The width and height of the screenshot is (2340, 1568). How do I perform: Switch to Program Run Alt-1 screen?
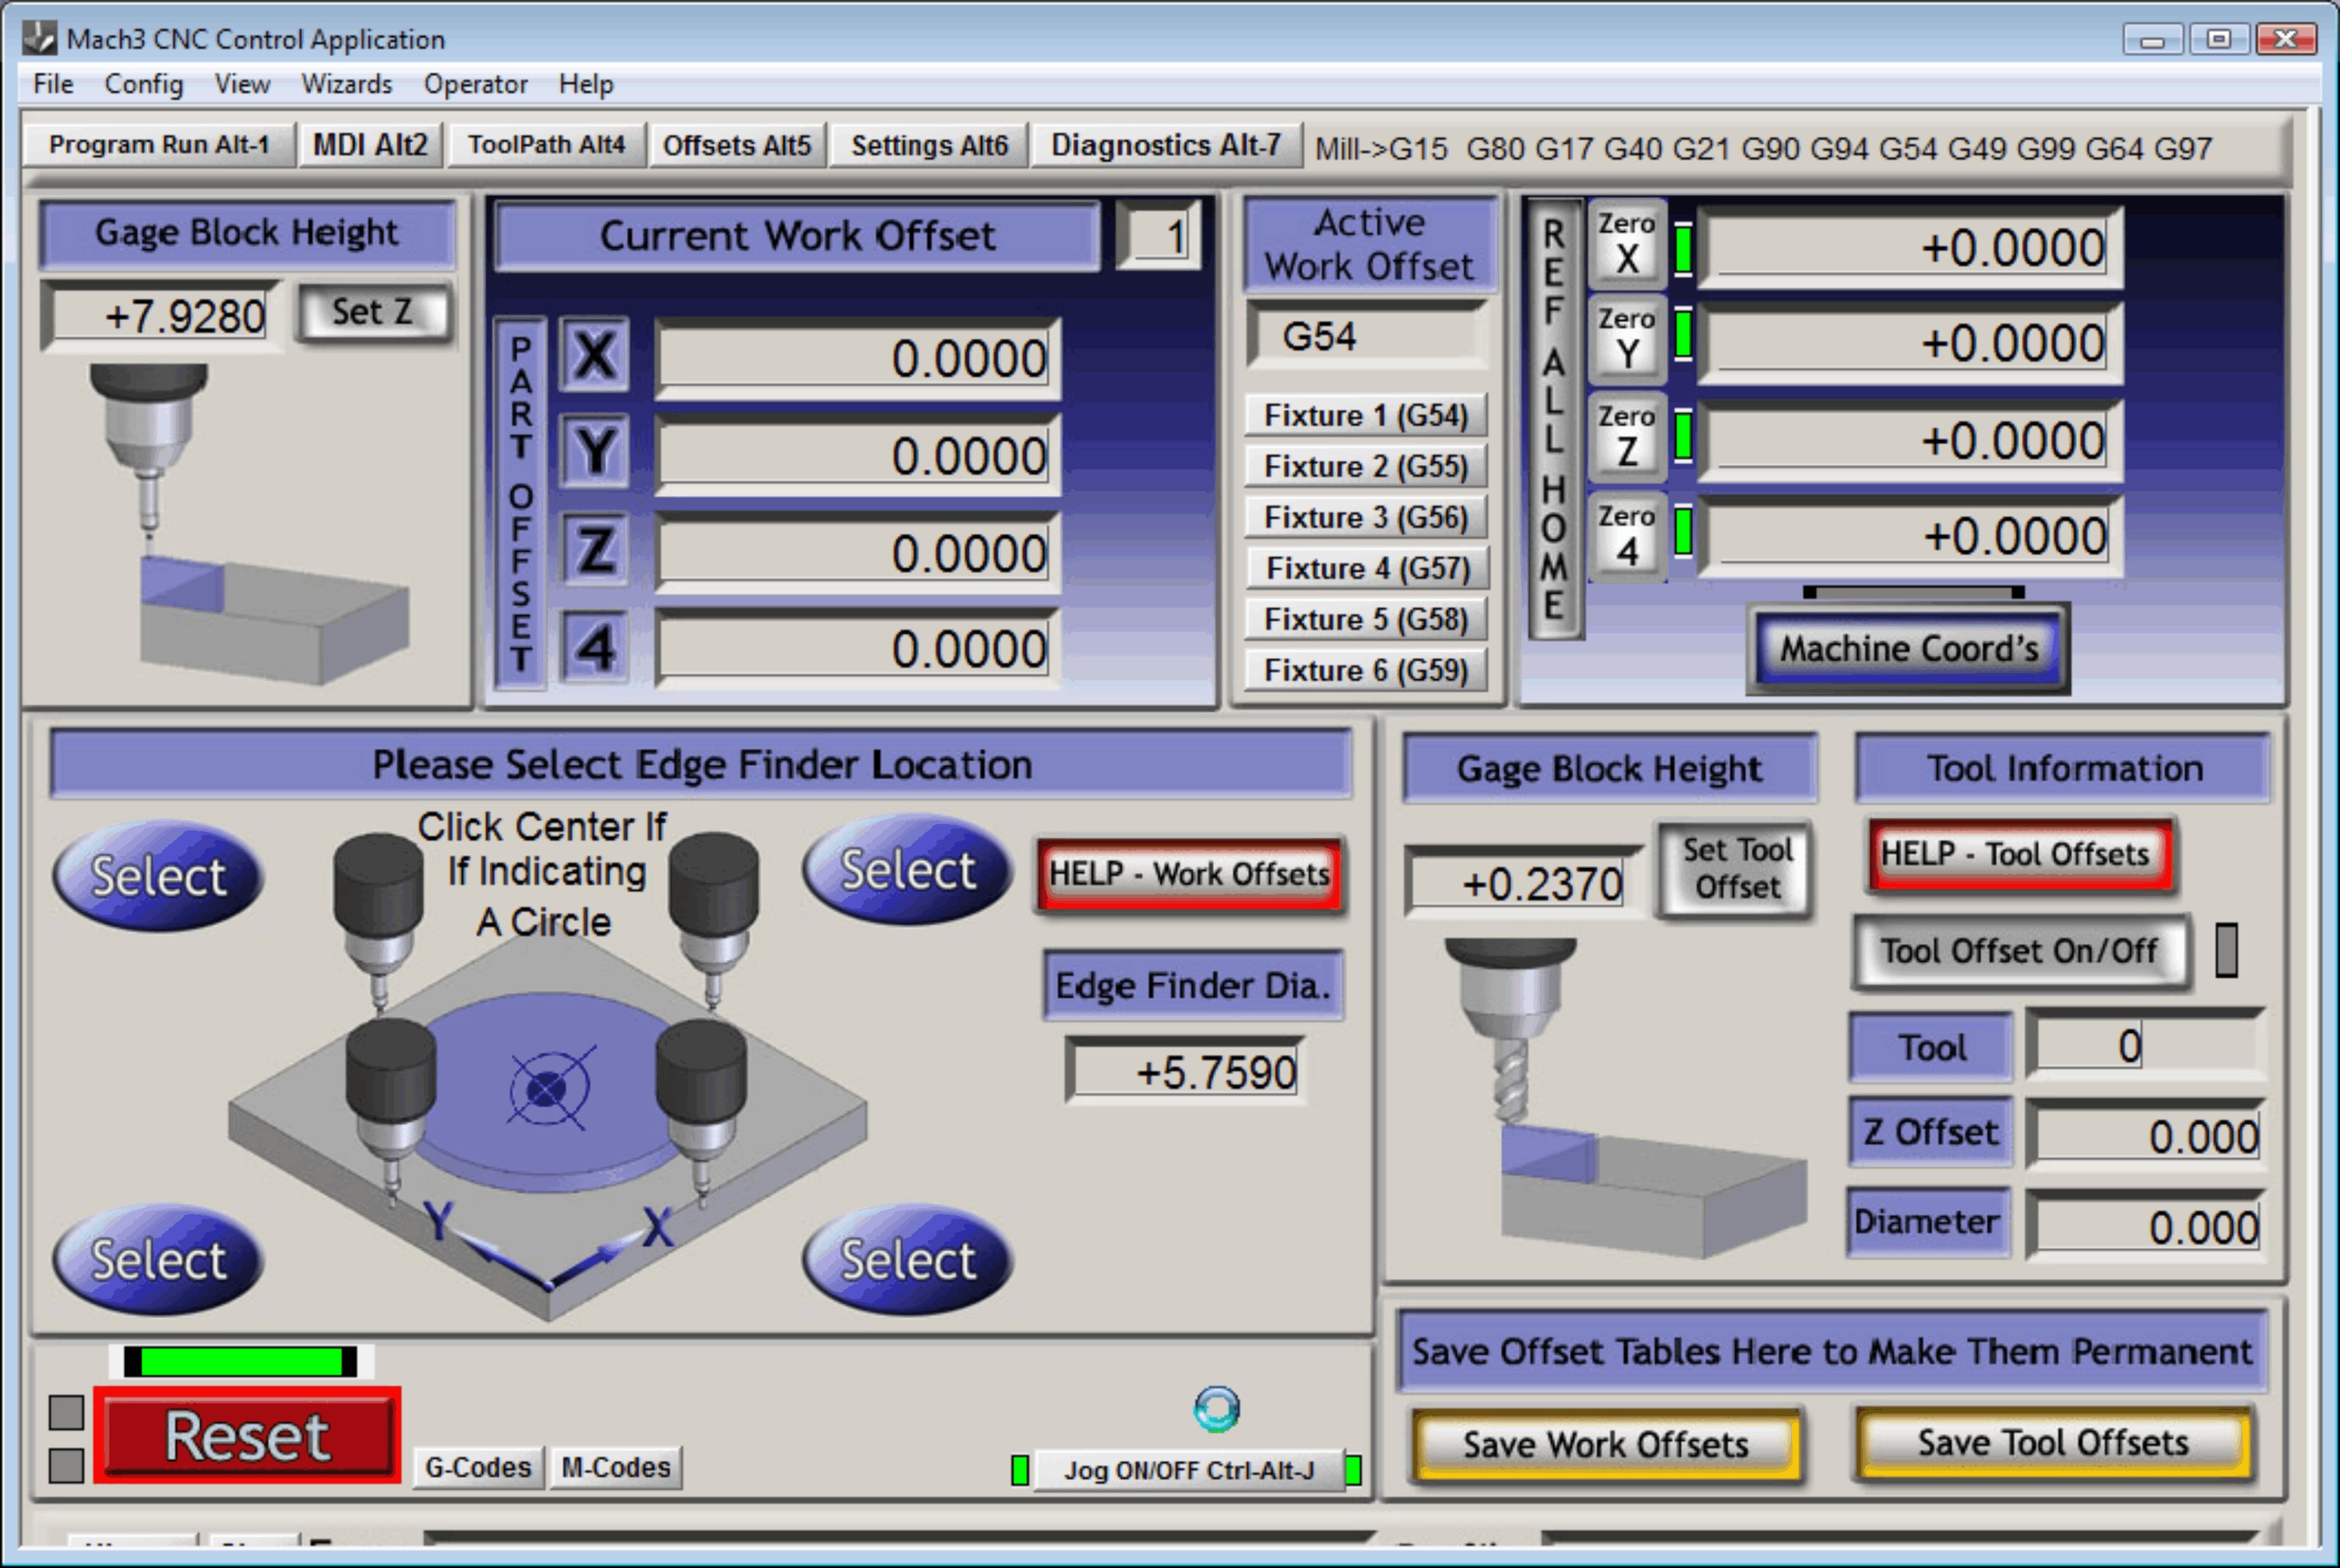(159, 145)
